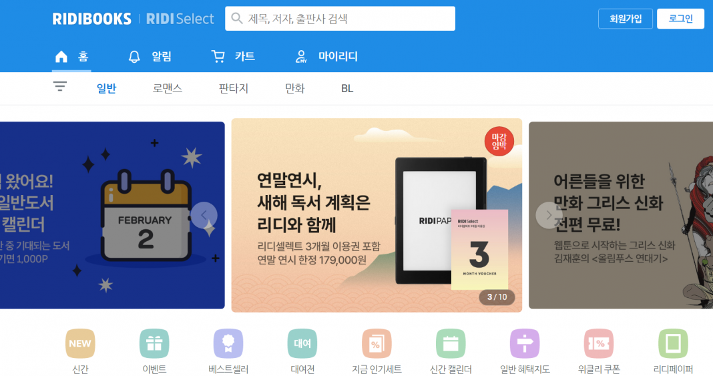Viewport: 713px width, 376px height.
Task: Open the 위클리 쿠폰 coupon icon
Action: 599,344
